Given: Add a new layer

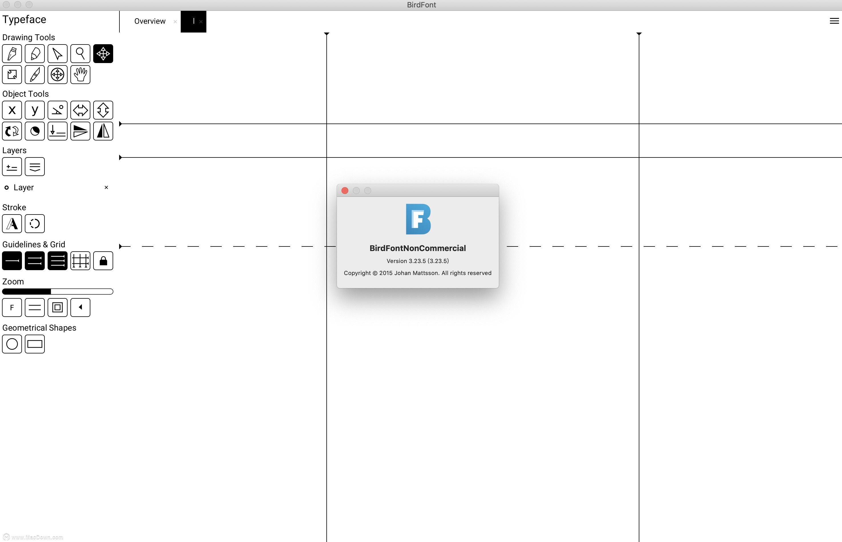Looking at the screenshot, I should [12, 167].
